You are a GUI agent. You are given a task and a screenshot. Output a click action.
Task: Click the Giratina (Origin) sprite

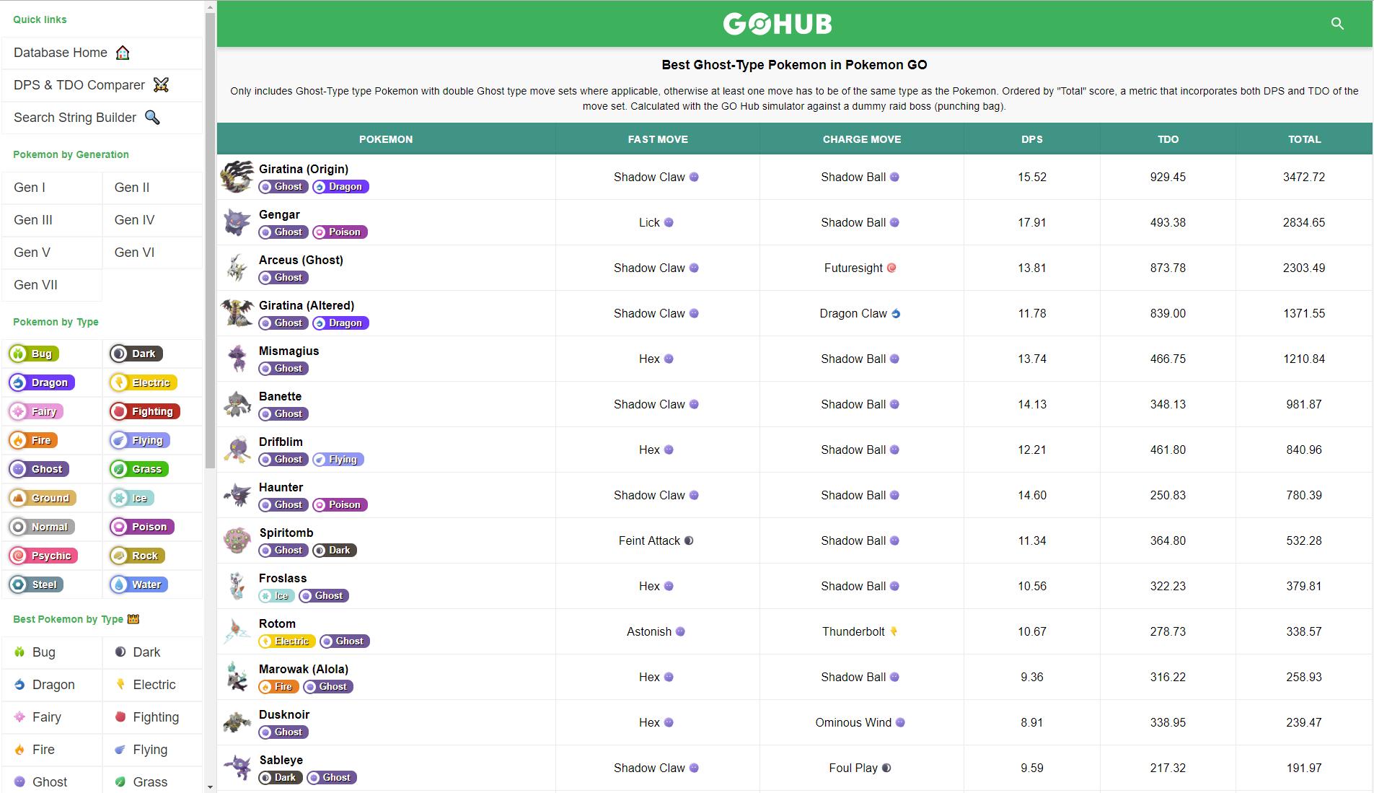coord(237,177)
